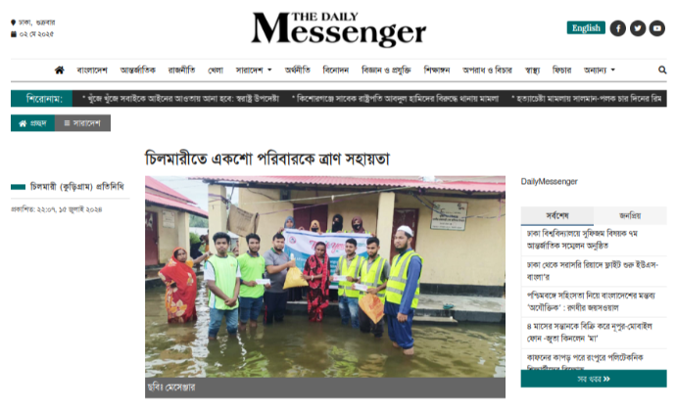
Task: Open the বিনোদন menu item
Action: click(x=335, y=69)
